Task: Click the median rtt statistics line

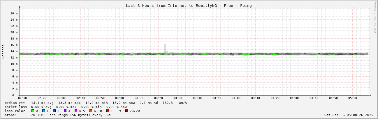Action: tap(96, 103)
